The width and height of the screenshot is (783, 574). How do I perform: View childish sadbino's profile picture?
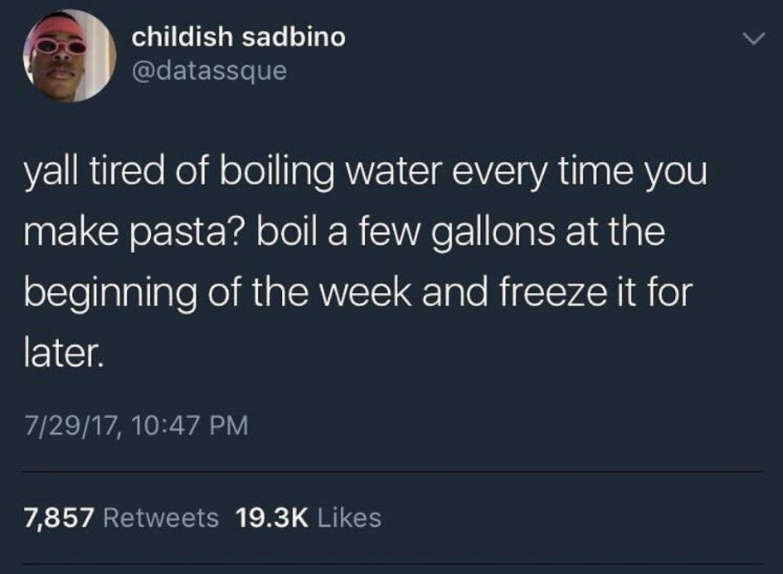click(69, 56)
